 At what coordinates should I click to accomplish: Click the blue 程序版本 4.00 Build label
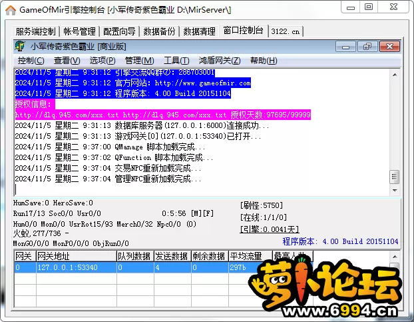pyautogui.click(x=340, y=241)
